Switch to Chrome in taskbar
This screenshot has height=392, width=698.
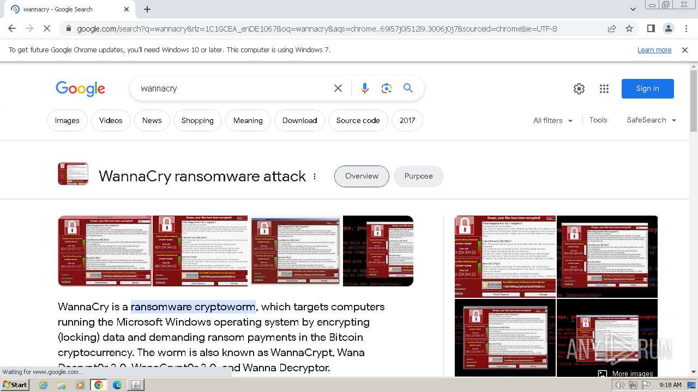pos(99,385)
